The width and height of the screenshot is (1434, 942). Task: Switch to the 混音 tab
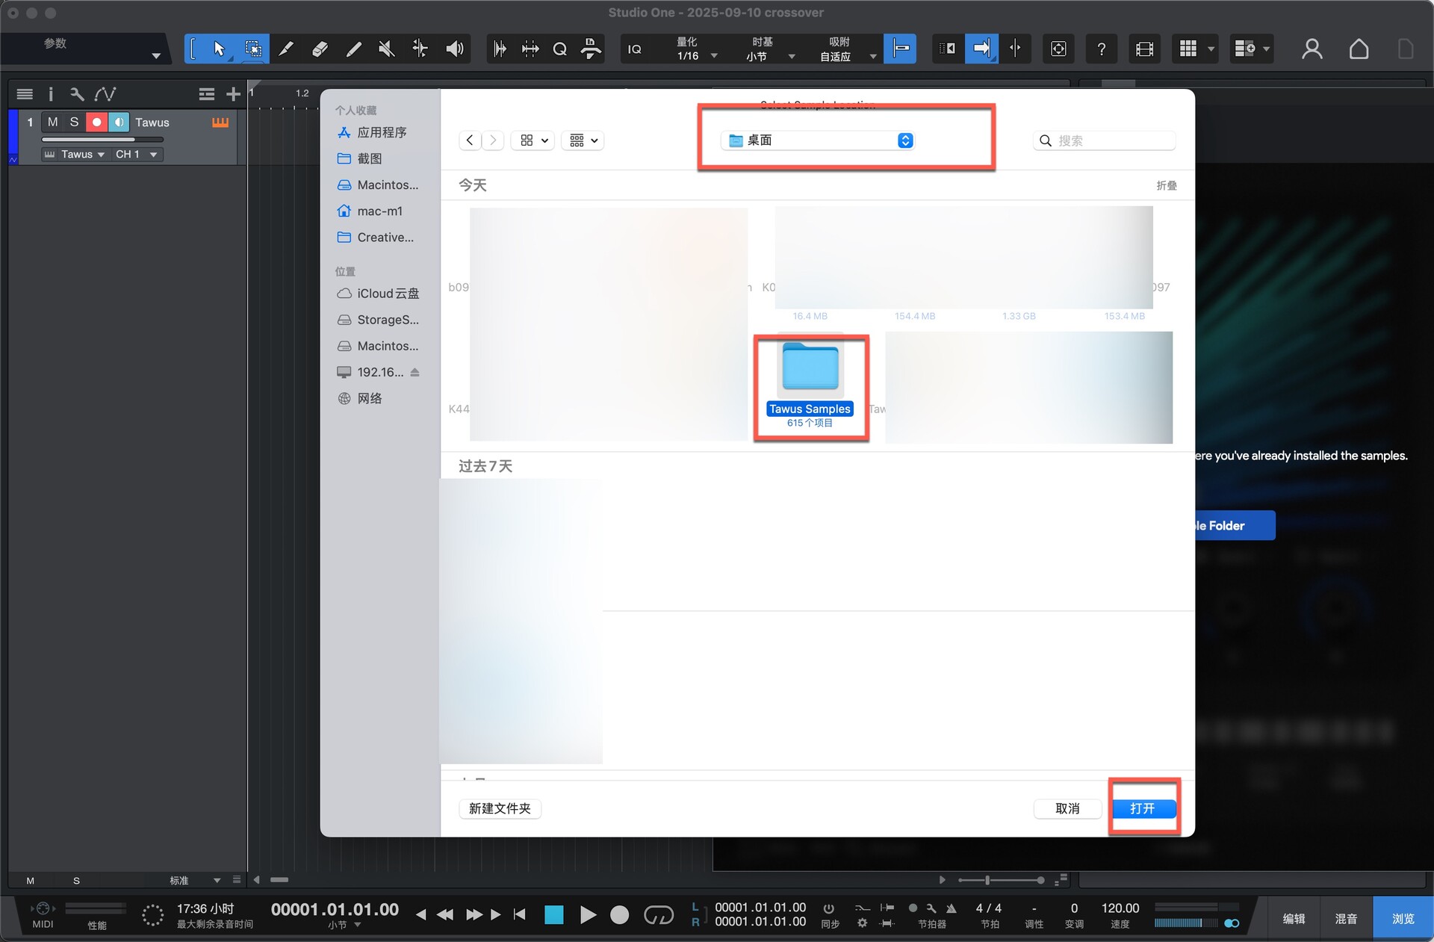pyautogui.click(x=1346, y=919)
